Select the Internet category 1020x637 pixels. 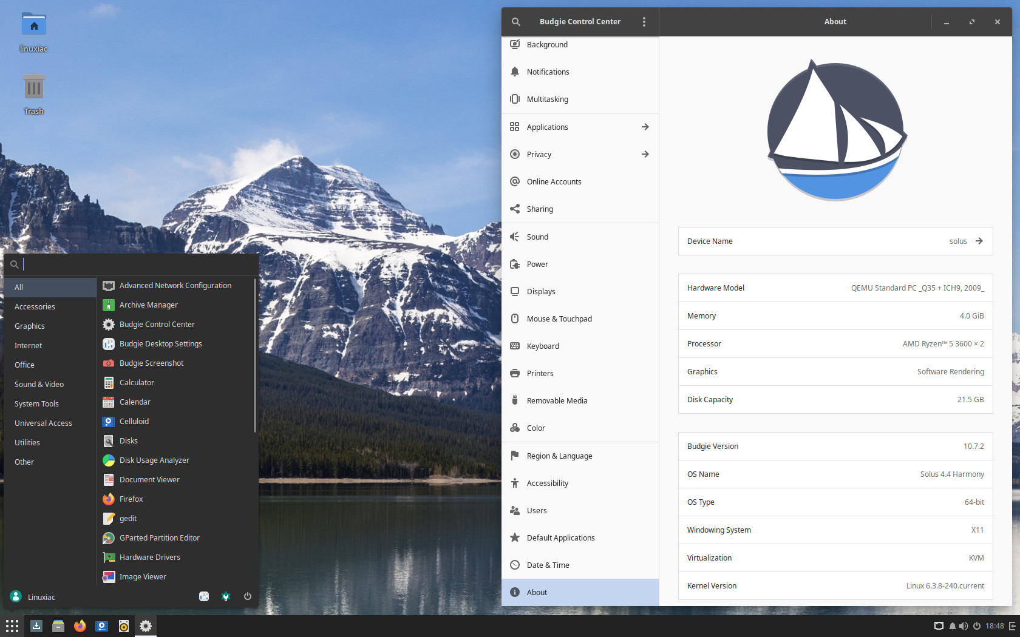coord(50,345)
